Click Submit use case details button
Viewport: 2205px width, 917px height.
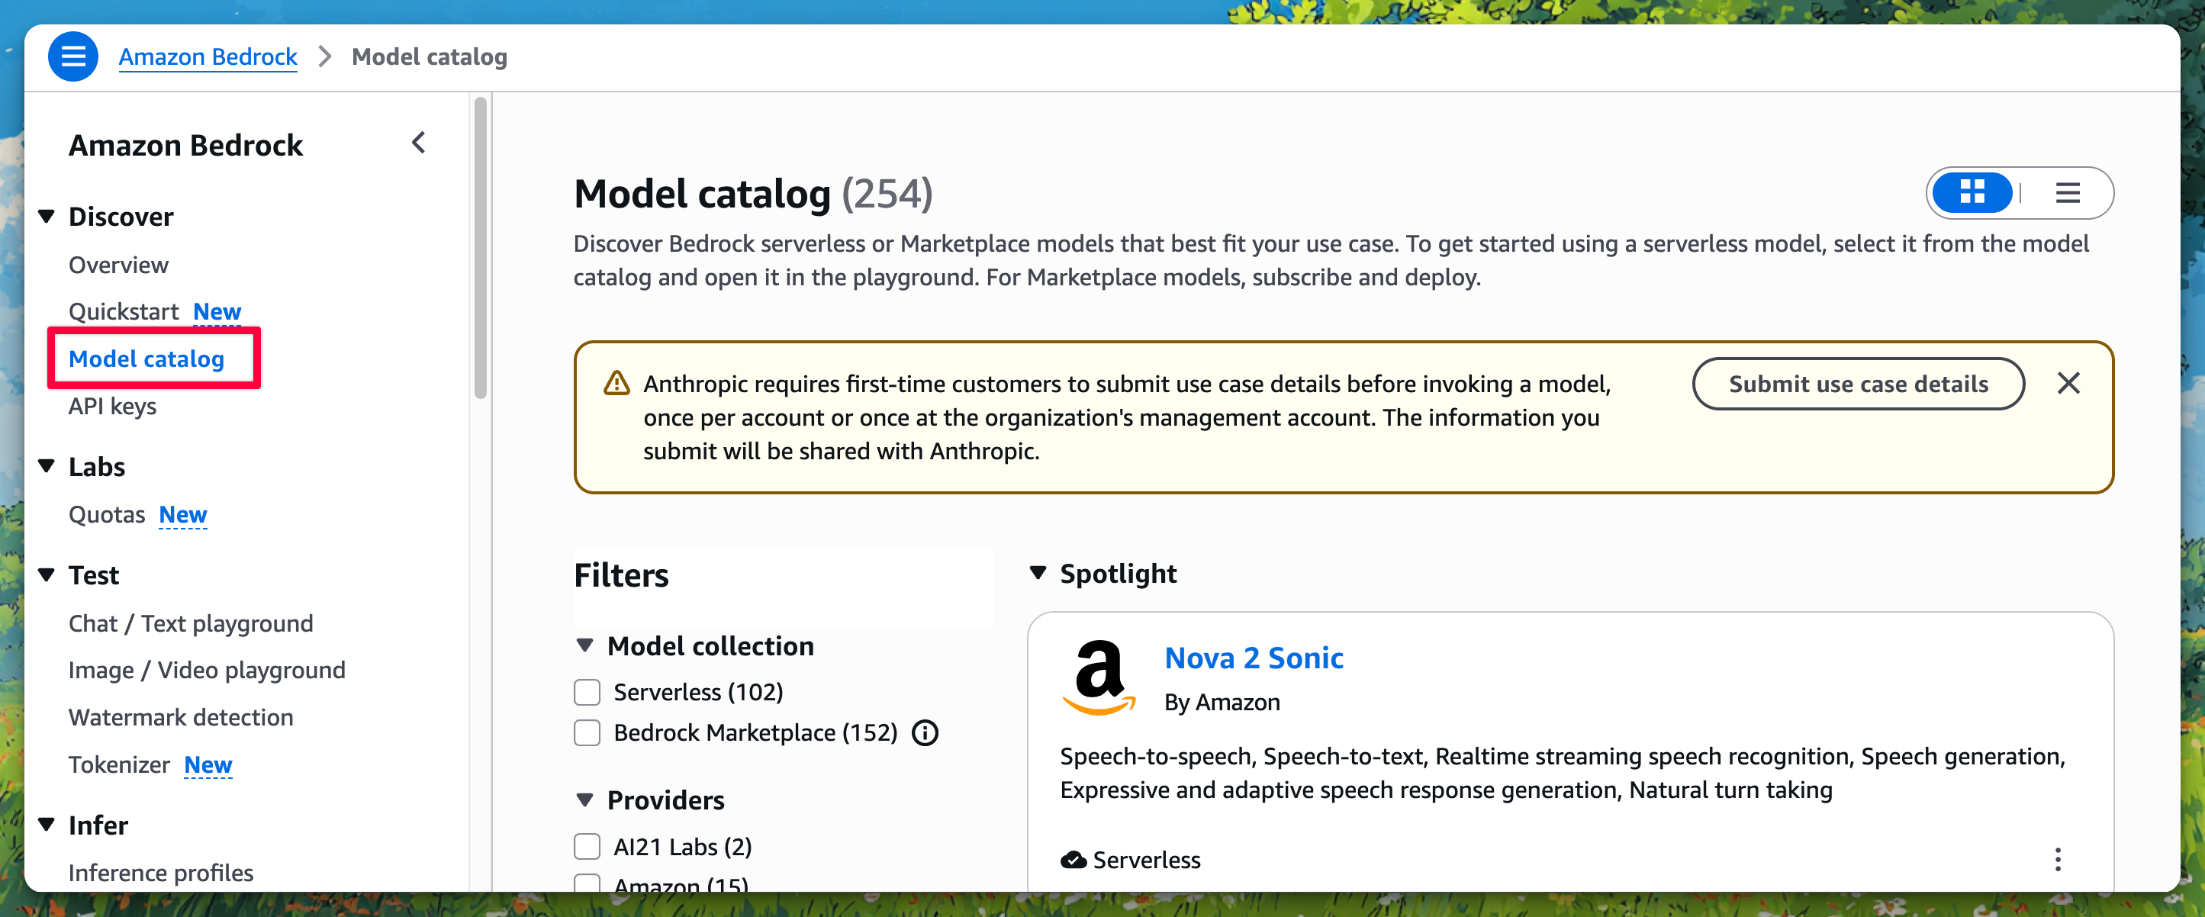(1859, 384)
